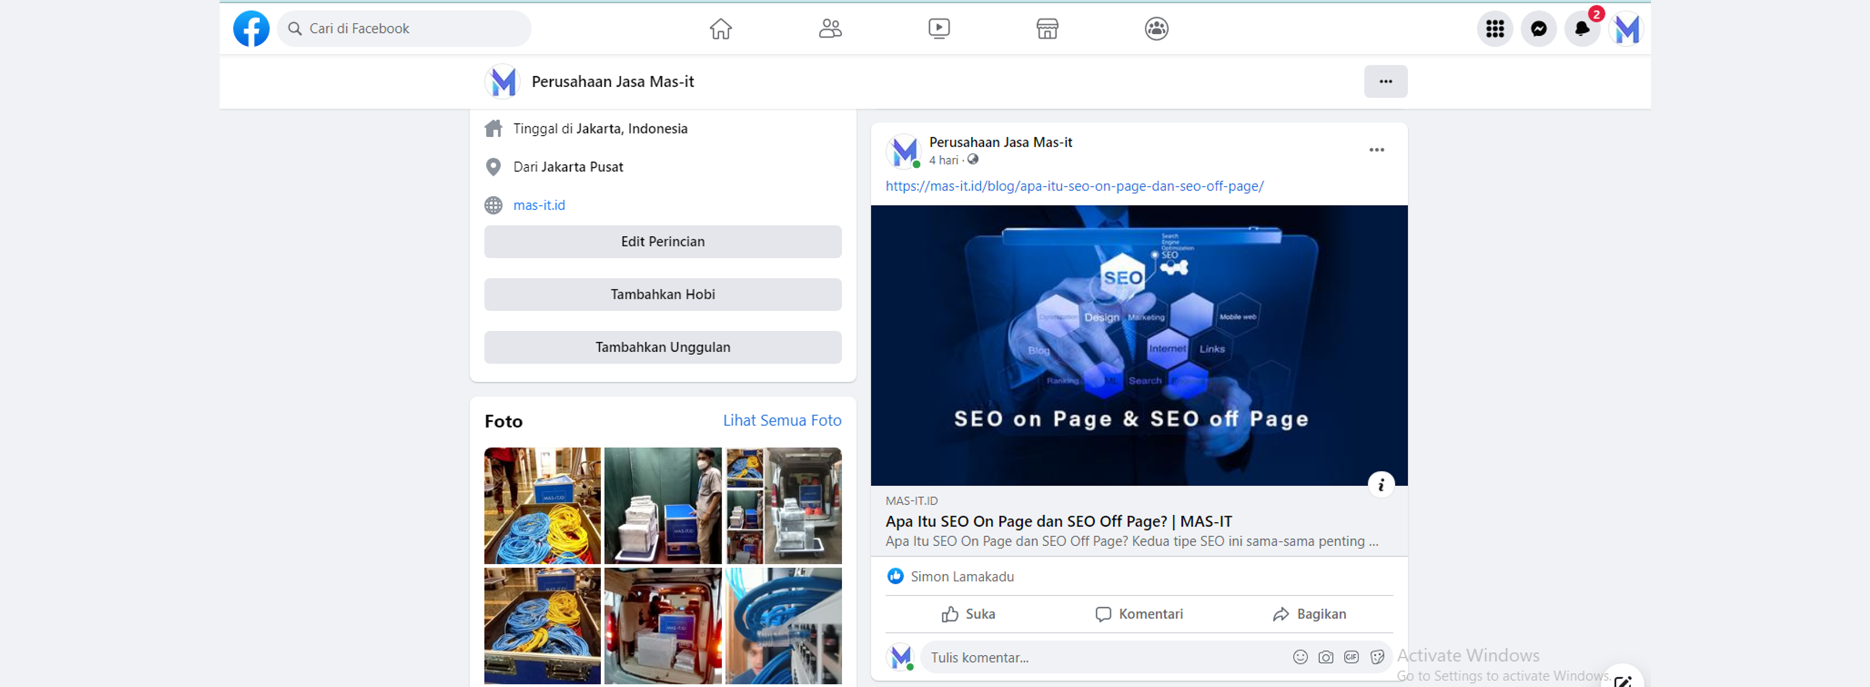Click the search field 'Cari di Facebook'
Image resolution: width=1870 pixels, height=687 pixels.
(x=404, y=29)
